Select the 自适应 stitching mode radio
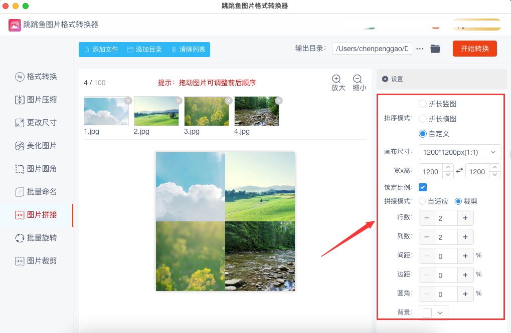This screenshot has height=333, width=511. (423, 201)
